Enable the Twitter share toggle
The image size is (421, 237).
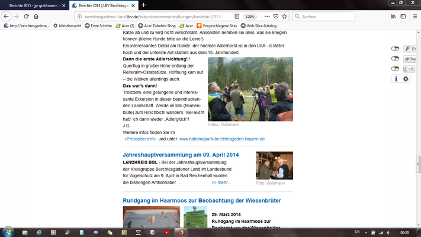pyautogui.click(x=395, y=59)
